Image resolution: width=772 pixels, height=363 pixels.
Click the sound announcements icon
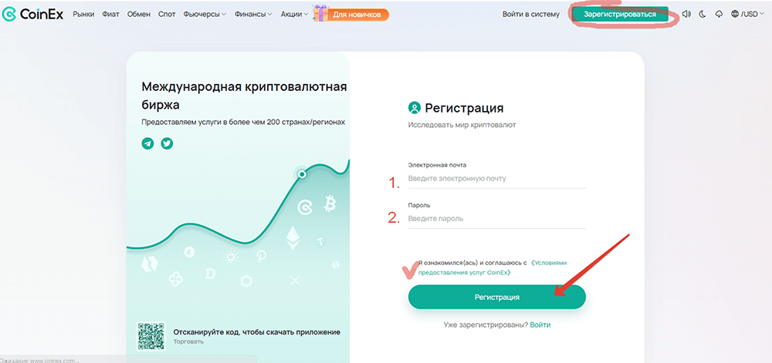[686, 14]
